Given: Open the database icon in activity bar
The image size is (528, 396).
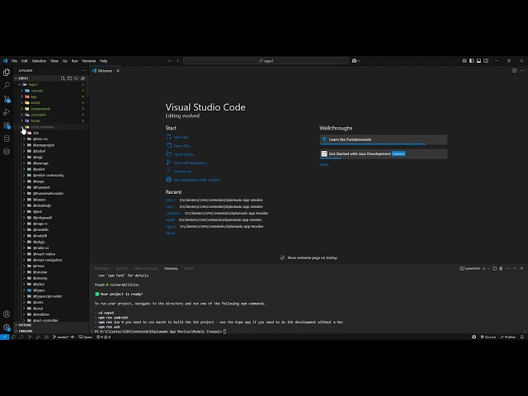Looking at the screenshot, I should pos(7,139).
